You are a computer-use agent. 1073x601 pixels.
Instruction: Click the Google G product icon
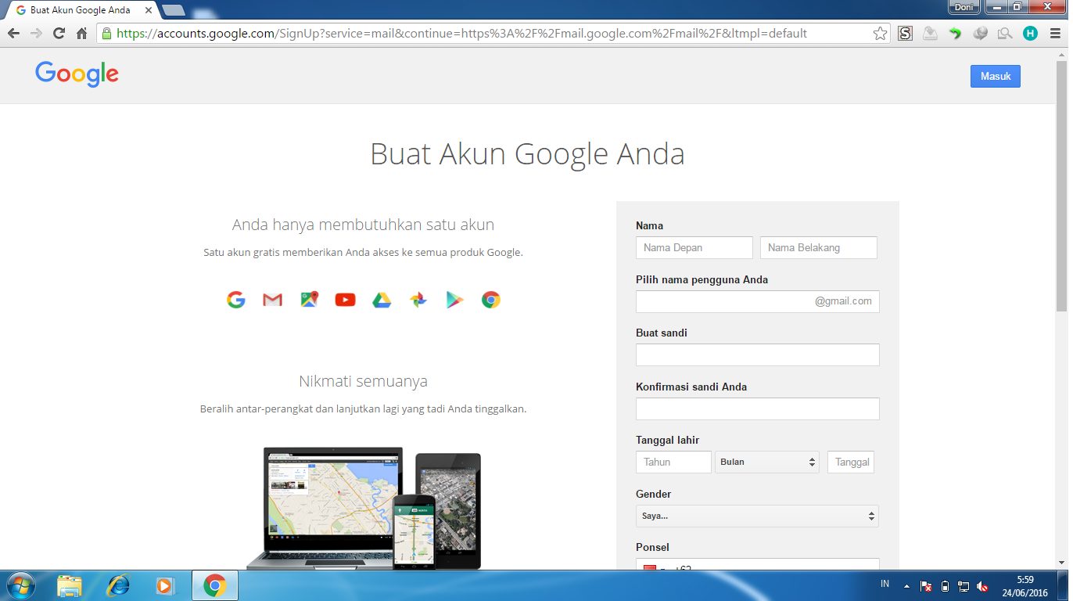236,300
